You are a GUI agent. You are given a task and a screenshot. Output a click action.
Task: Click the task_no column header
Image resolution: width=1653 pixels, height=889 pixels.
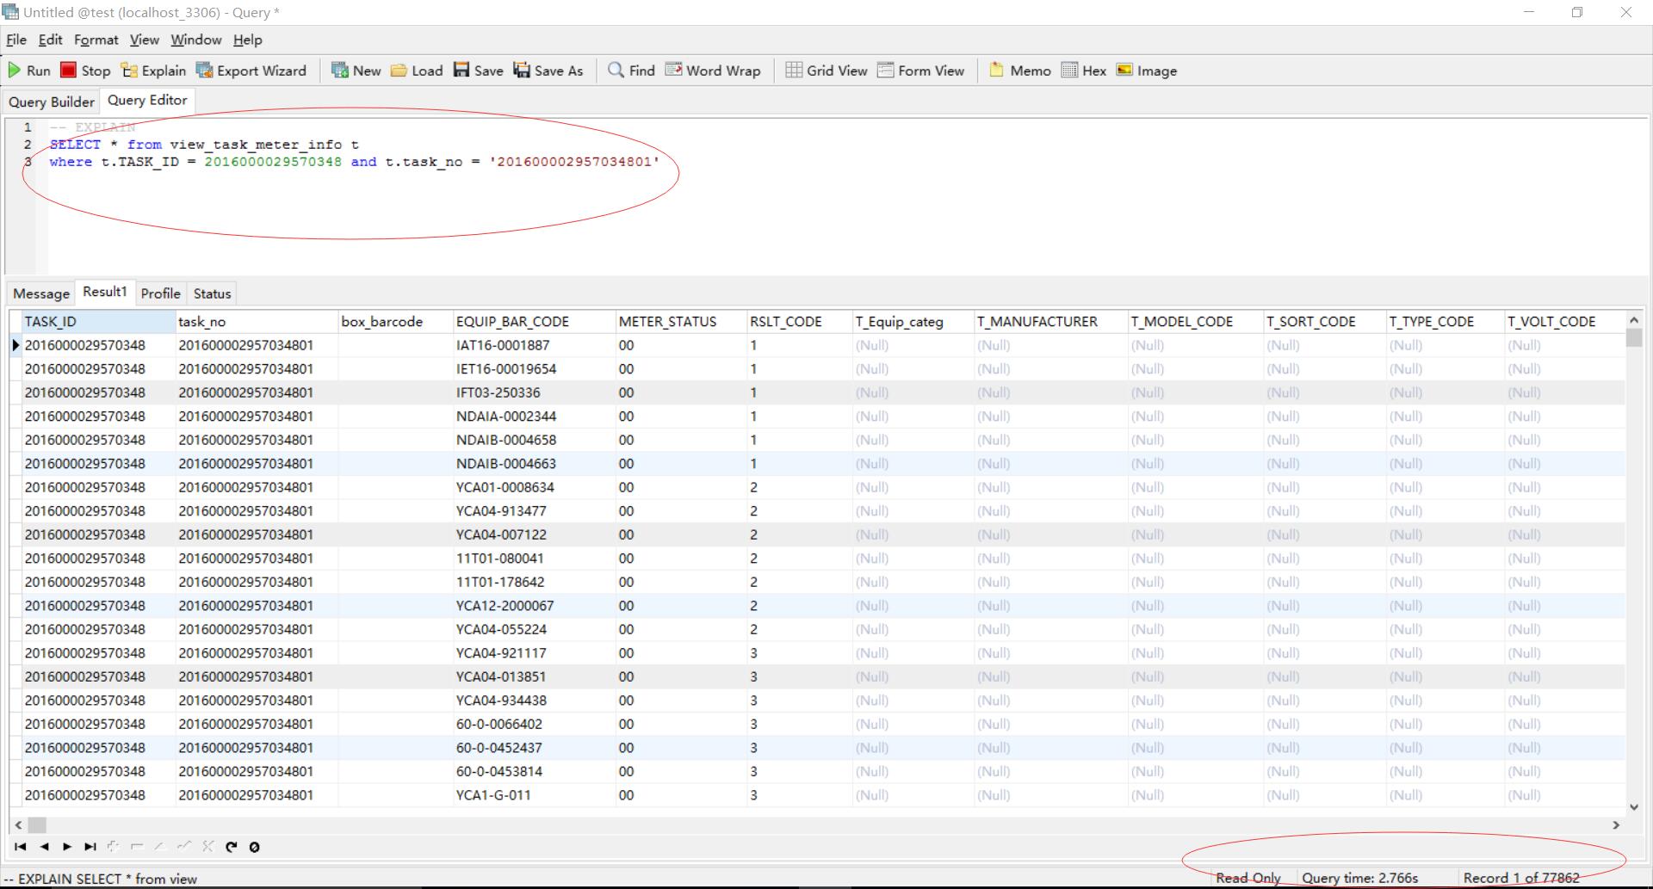tap(257, 321)
